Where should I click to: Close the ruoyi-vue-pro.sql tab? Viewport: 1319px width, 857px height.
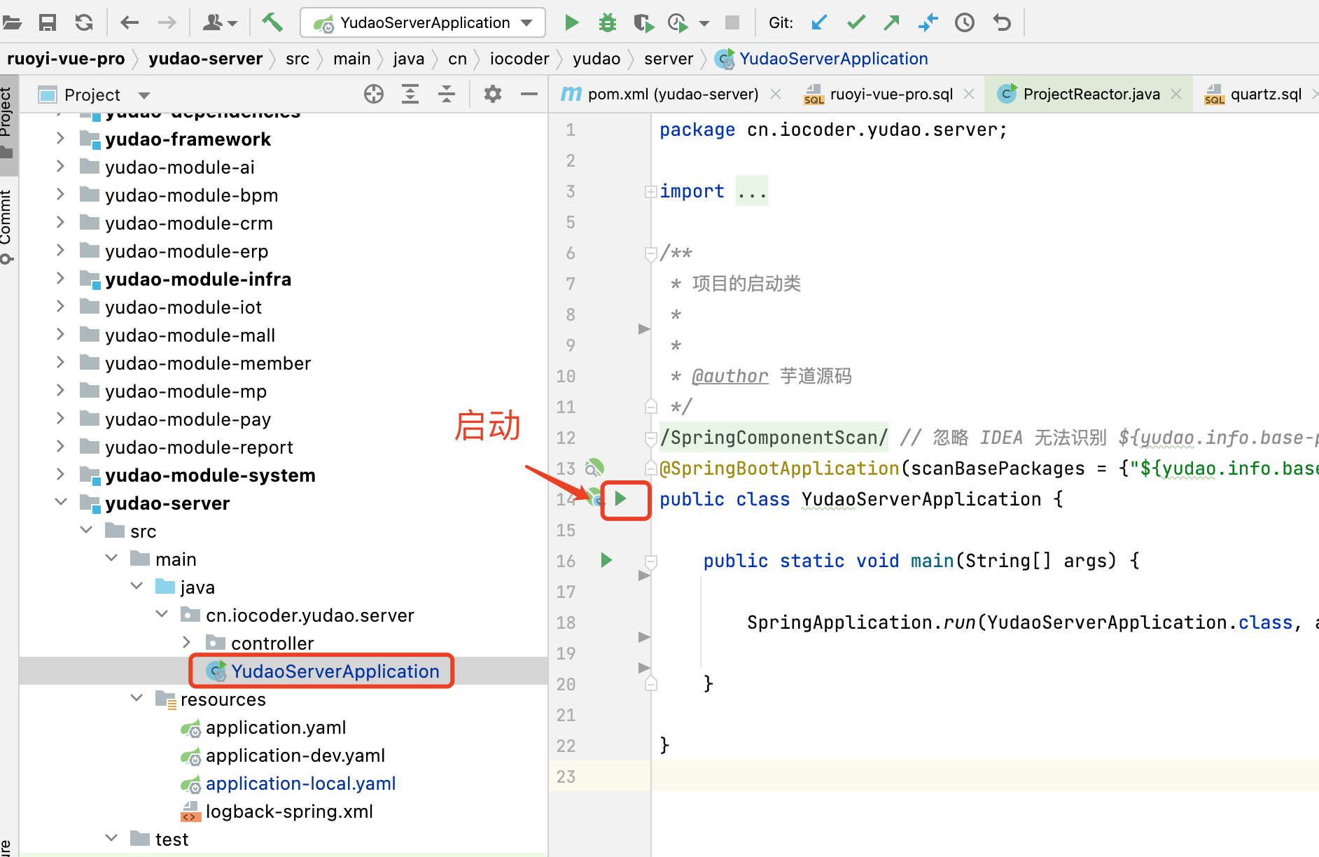pos(969,94)
